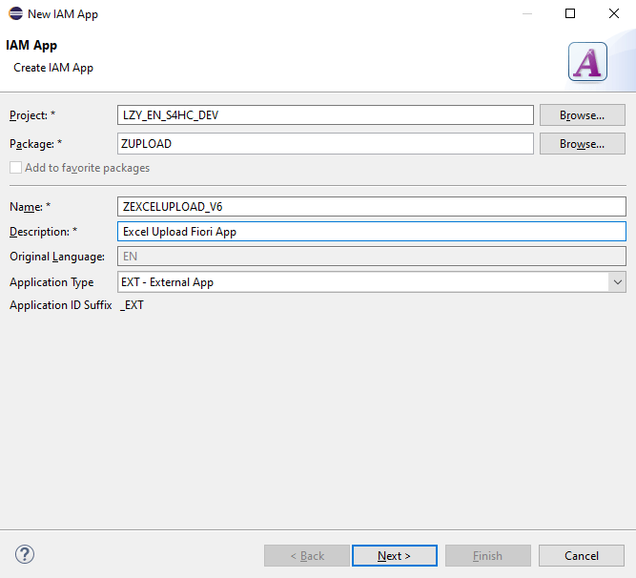Click into the Package field containing ZUPLOAD
Screen dimensions: 636x578
tap(324, 144)
